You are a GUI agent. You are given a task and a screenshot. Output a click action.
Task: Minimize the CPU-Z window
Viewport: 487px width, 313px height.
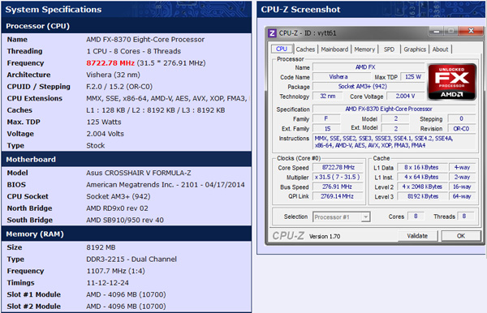(x=437, y=31)
